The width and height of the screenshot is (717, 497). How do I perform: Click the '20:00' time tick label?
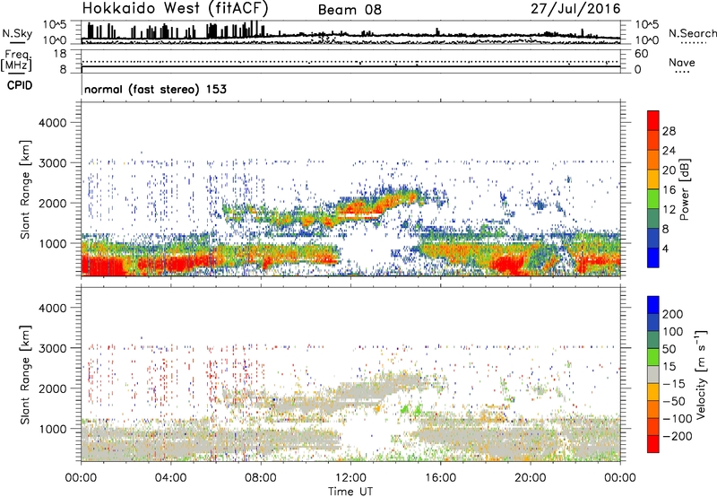pyautogui.click(x=531, y=478)
